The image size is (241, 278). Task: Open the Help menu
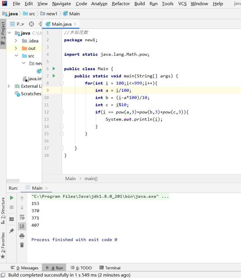tap(218, 3)
